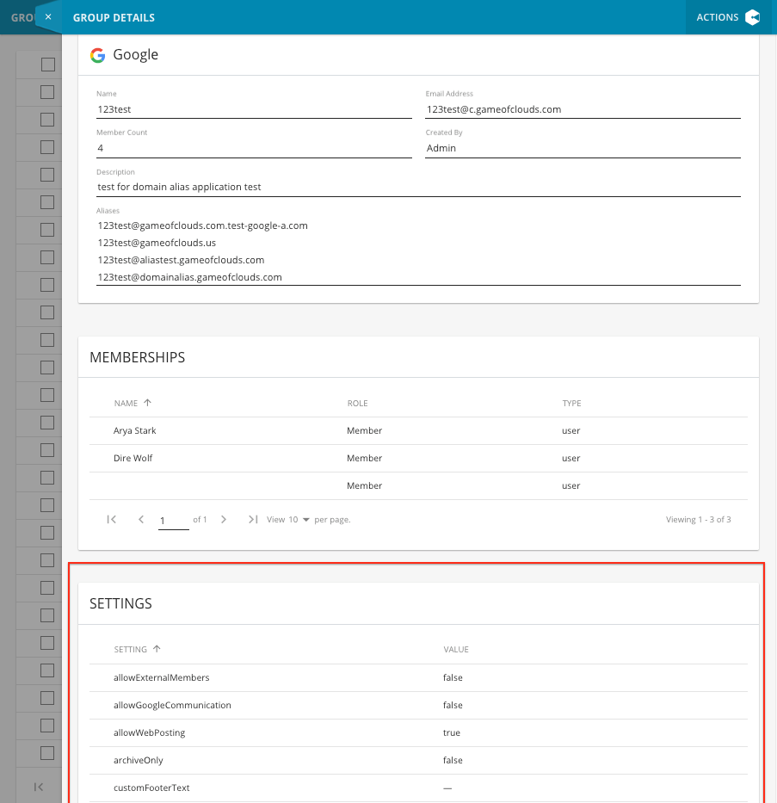Go to next memberships page

point(224,519)
